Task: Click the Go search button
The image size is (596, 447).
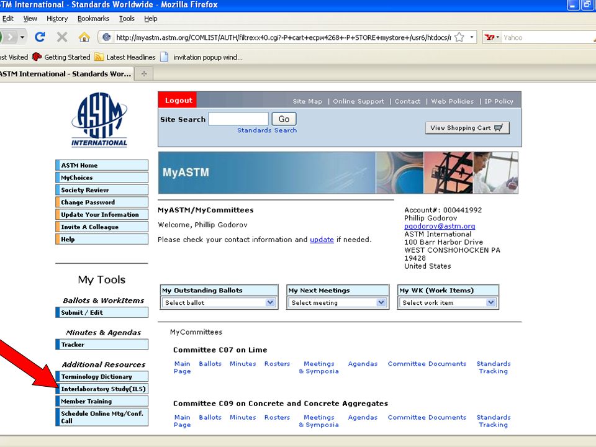Action: tap(284, 119)
